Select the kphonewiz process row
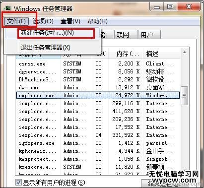Image resolution: width=204 pixels, height=188 pixels. (98, 151)
